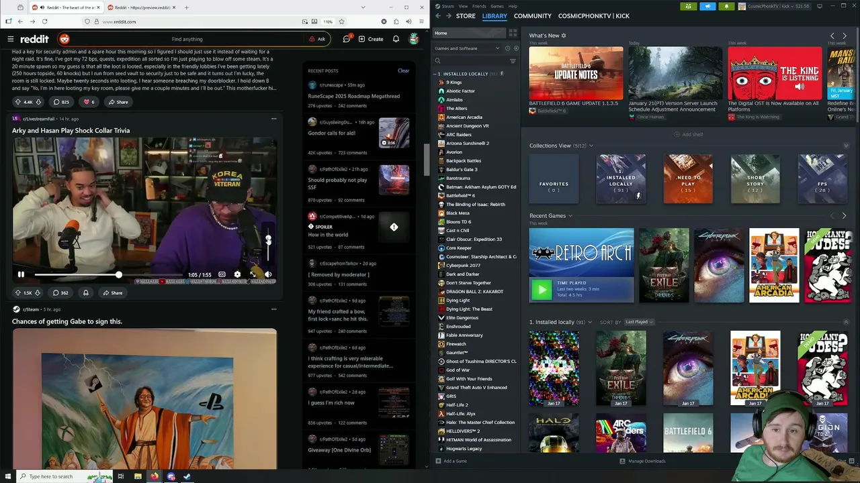
Task: Open options menu for r/Steam post
Action: [273, 309]
